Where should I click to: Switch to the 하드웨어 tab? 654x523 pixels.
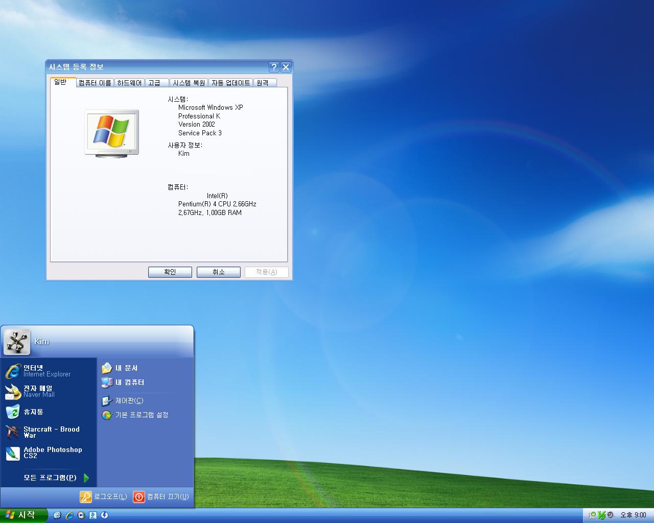[x=129, y=83]
